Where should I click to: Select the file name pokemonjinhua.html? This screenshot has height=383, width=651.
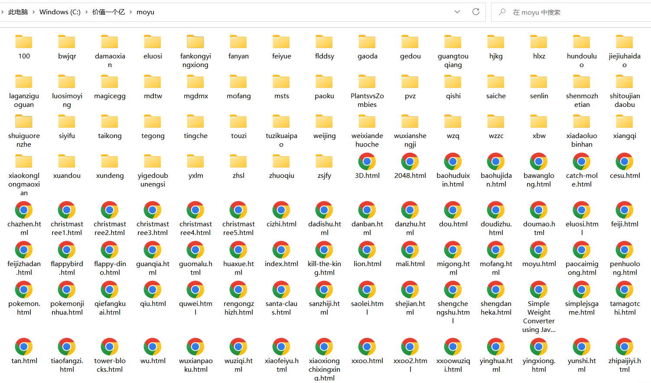tap(67, 308)
